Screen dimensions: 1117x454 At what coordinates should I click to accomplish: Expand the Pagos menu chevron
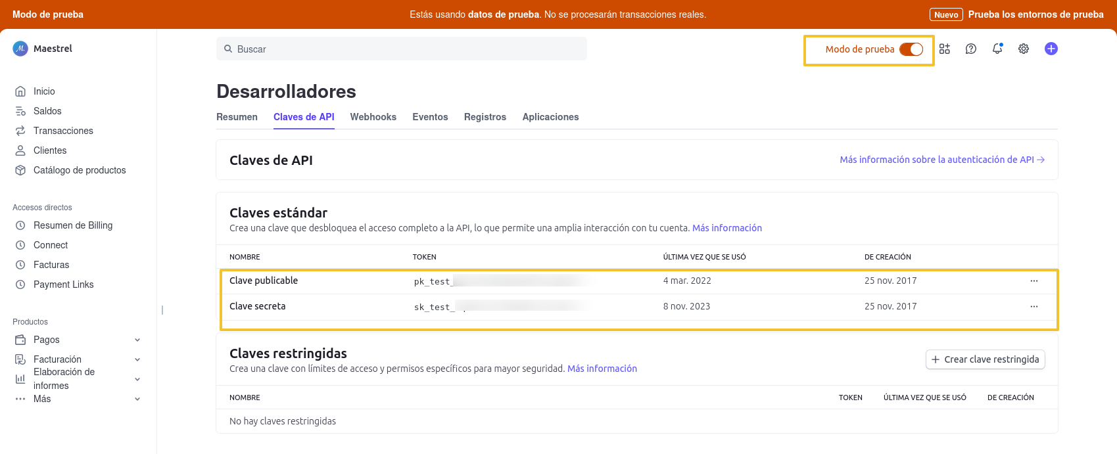tap(137, 340)
